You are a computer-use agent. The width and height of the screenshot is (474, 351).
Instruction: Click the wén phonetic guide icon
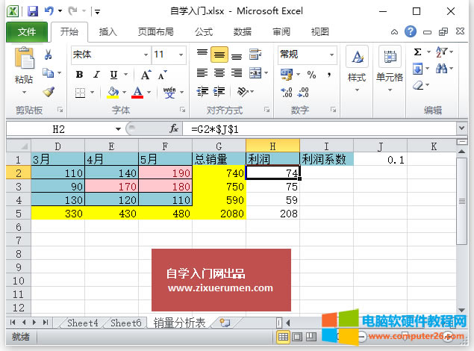(x=169, y=93)
